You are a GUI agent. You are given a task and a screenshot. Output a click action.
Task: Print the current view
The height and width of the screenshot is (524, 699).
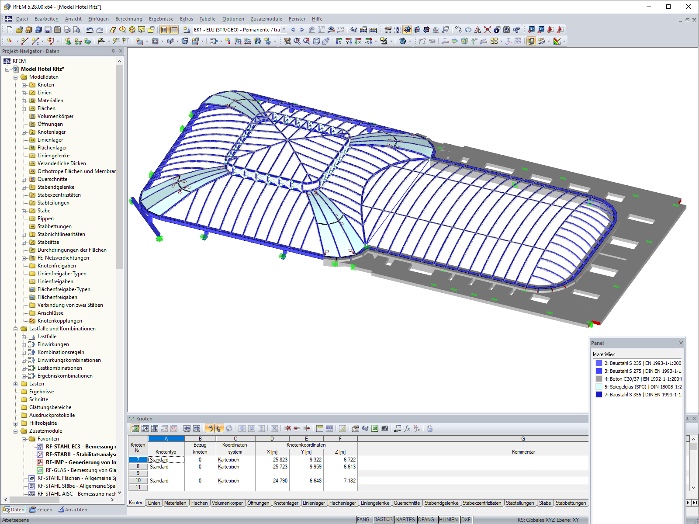point(67,29)
